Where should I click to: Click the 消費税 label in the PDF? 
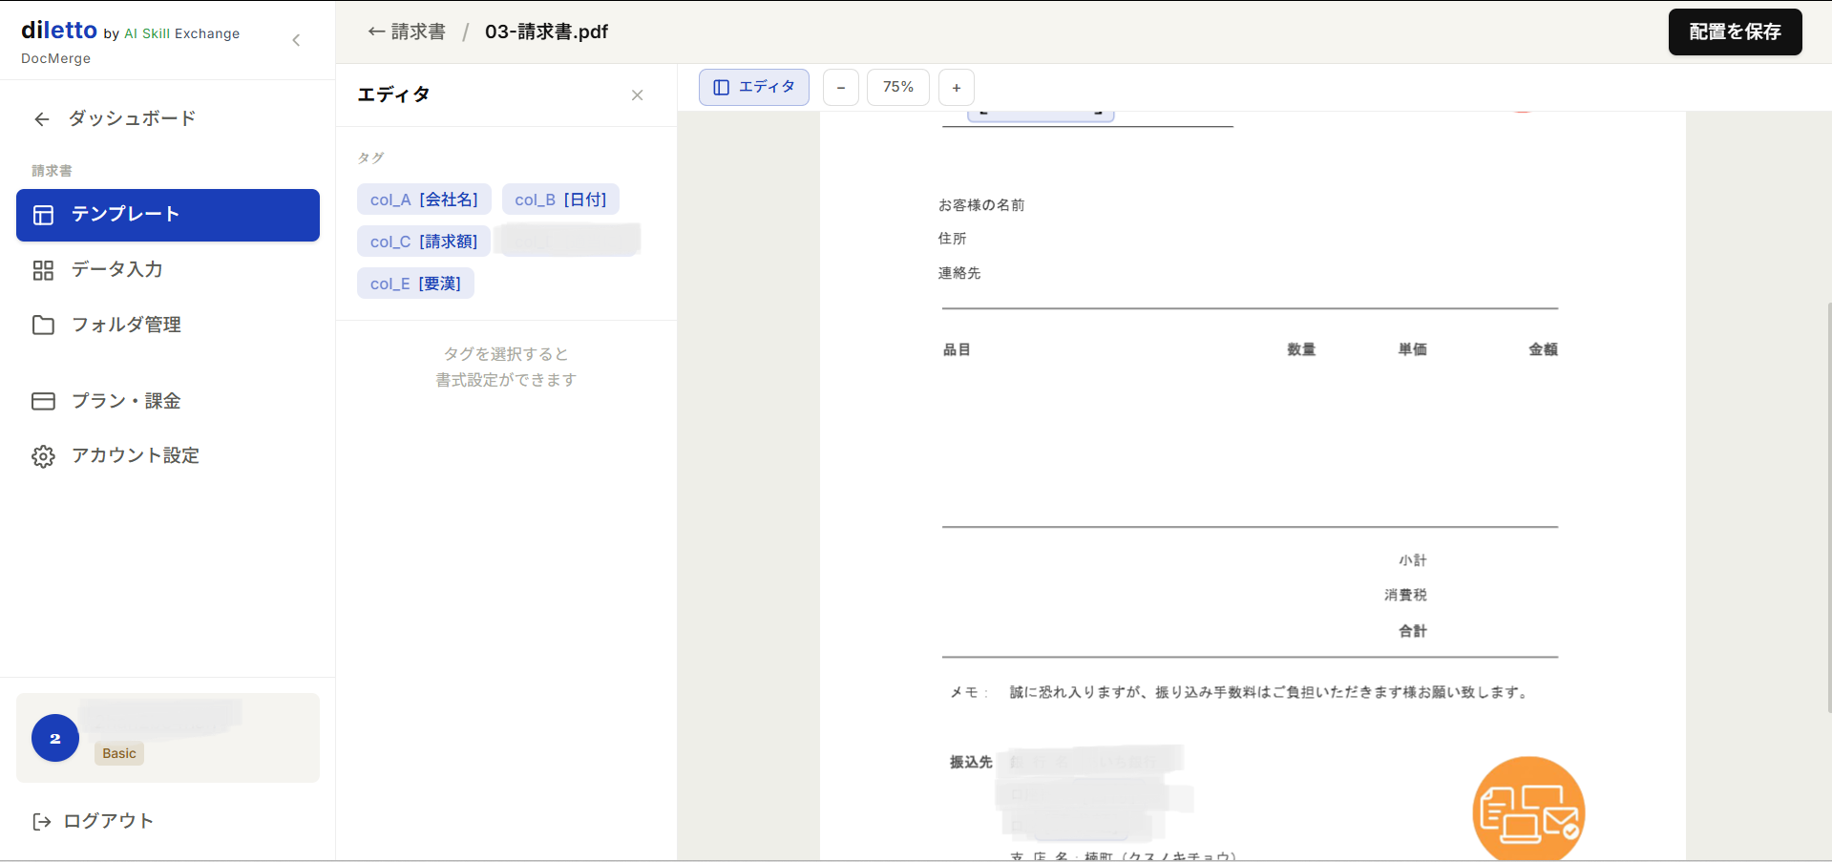(1405, 595)
